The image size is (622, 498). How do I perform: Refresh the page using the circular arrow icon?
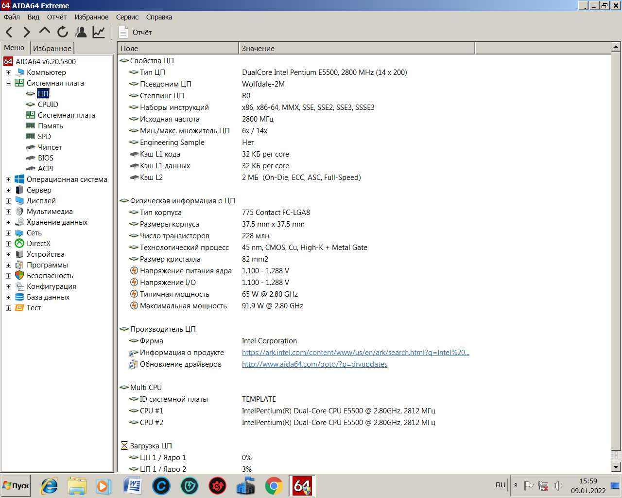click(63, 32)
